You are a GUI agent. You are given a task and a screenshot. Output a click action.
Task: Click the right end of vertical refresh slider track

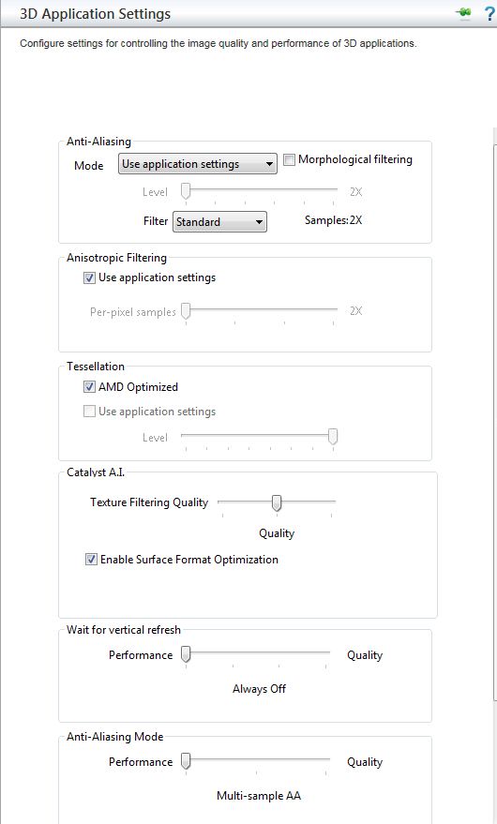(x=326, y=653)
